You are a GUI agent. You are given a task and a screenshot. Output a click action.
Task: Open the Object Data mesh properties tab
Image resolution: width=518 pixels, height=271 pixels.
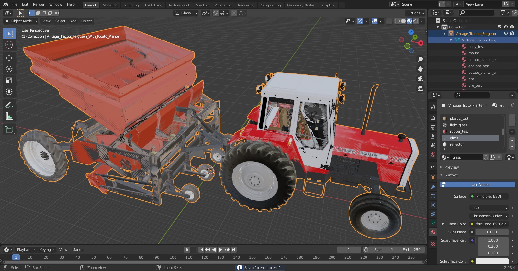[433, 223]
